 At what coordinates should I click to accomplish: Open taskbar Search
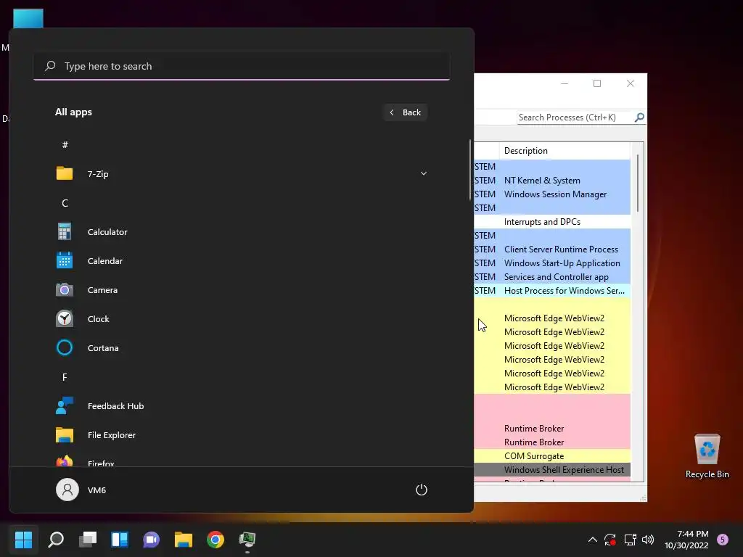pyautogui.click(x=56, y=539)
